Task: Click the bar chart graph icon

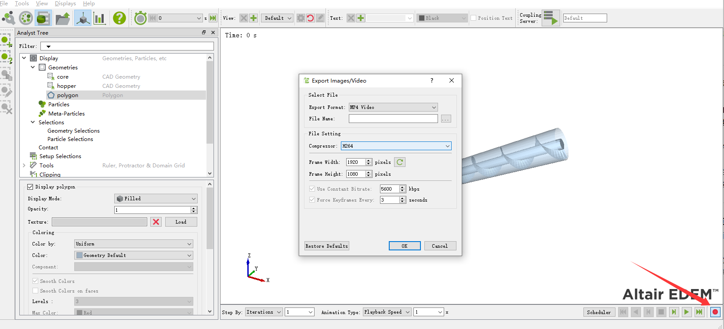Action: click(x=100, y=18)
